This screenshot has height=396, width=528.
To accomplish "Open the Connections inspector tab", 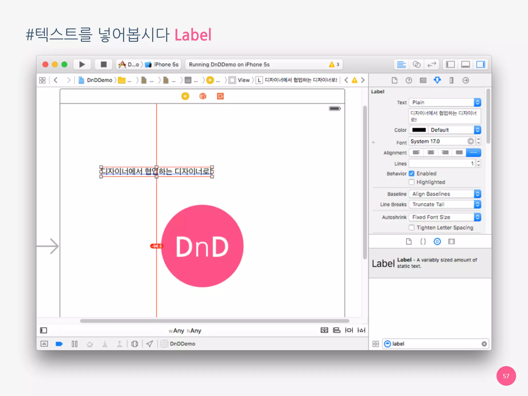I will [466, 80].
